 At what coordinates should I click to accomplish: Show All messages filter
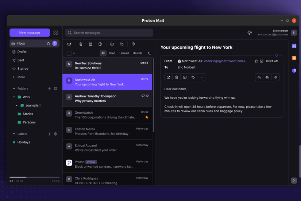coord(103,53)
